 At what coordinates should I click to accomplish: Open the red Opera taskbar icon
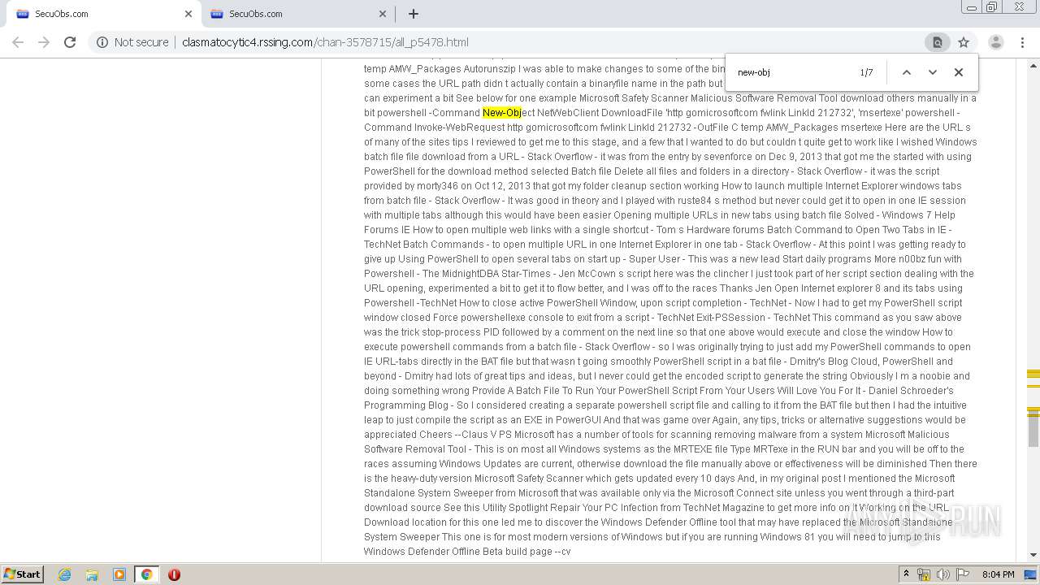click(174, 574)
